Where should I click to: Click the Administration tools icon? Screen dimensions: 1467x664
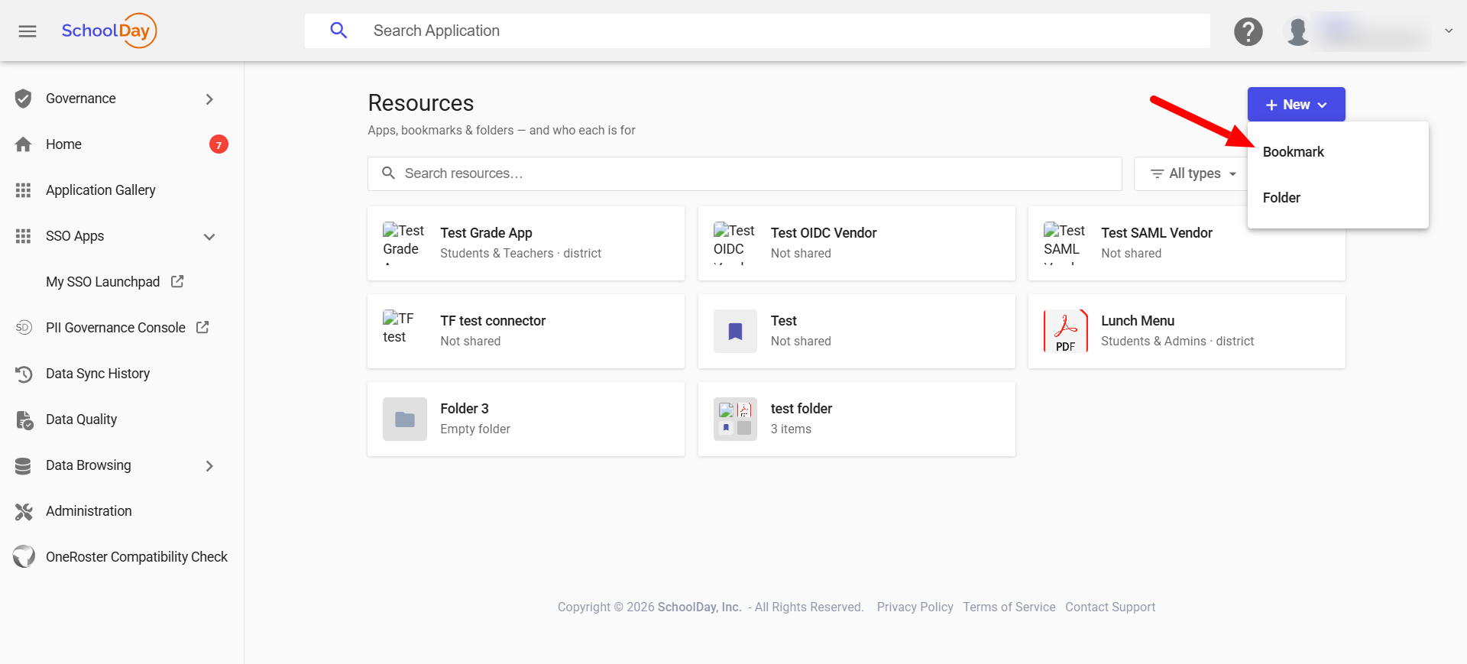click(x=24, y=511)
